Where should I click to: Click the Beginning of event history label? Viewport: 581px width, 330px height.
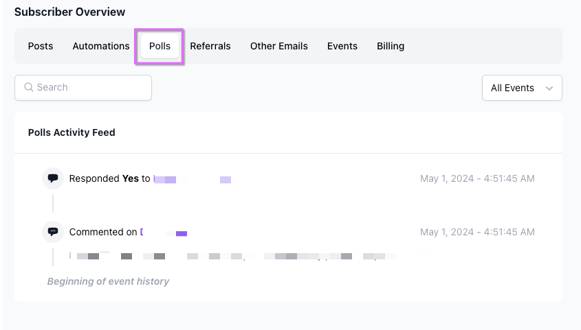pos(108,281)
